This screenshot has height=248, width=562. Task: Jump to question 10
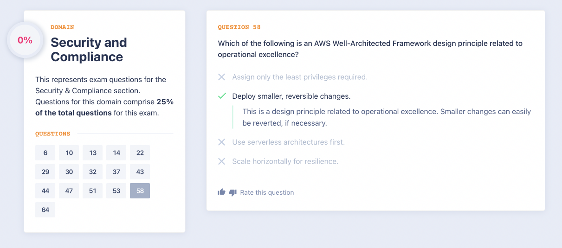coord(69,153)
